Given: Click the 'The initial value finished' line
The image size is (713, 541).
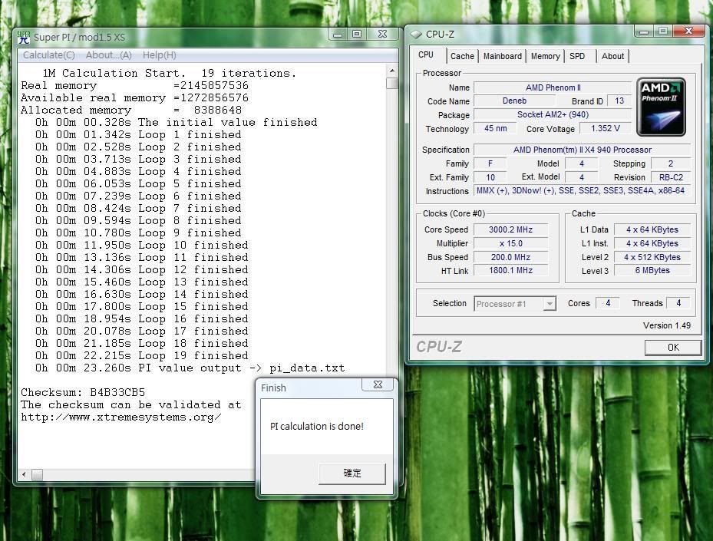Looking at the screenshot, I should click(227, 122).
